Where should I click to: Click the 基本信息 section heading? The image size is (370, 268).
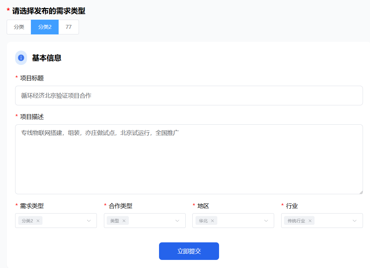[47, 58]
